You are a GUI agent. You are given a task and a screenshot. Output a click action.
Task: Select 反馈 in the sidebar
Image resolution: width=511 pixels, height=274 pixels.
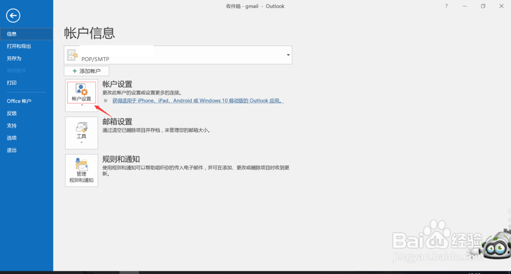[x=27, y=114]
